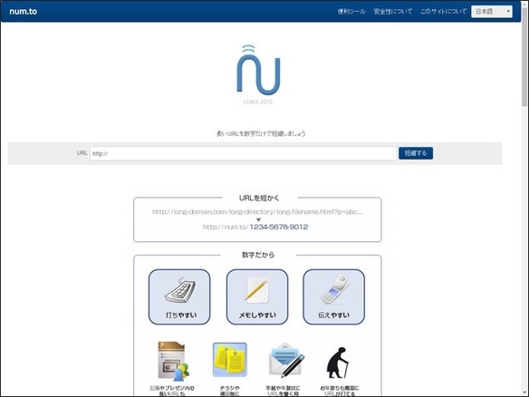This screenshot has height=397, width=529.
Task: Click the 短縮する shorten button
Action: click(x=416, y=153)
